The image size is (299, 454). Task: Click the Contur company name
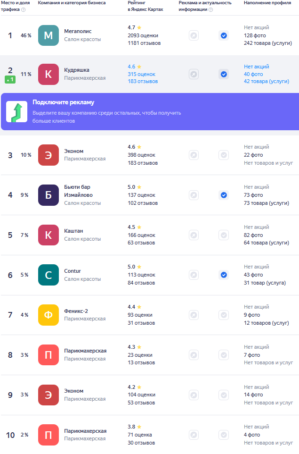point(72,271)
